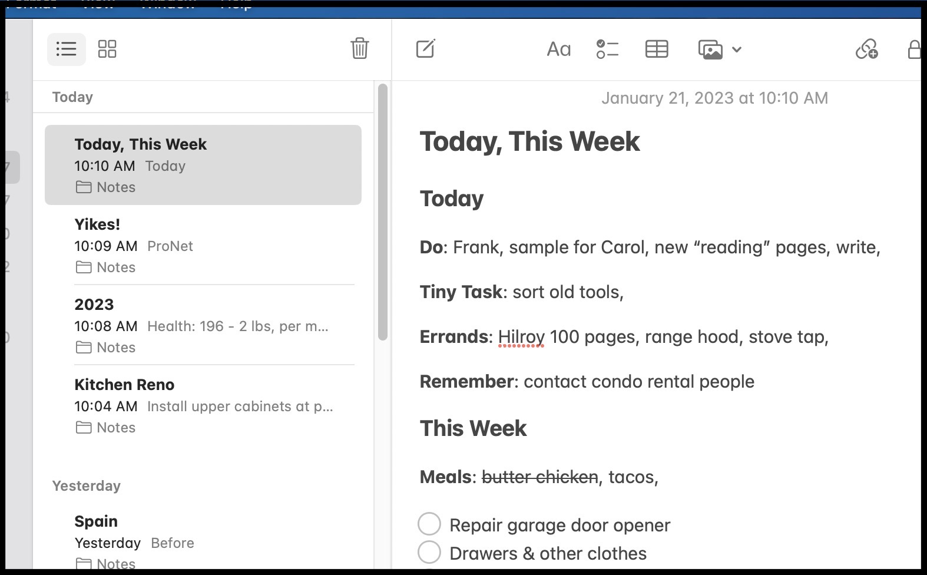The width and height of the screenshot is (927, 575).
Task: Select the Today, This Week note
Action: (x=203, y=165)
